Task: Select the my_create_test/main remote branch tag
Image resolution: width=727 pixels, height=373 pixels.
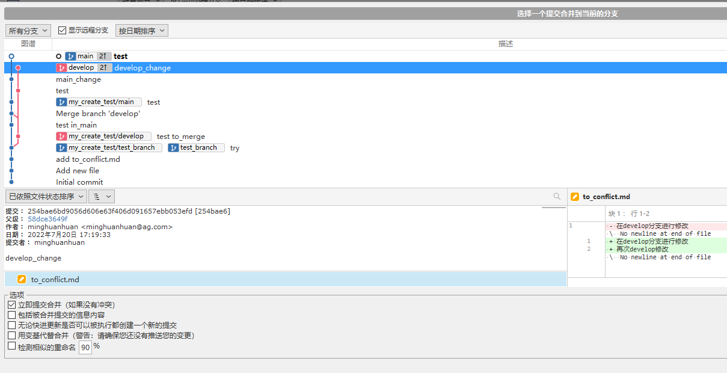Action: pyautogui.click(x=99, y=102)
